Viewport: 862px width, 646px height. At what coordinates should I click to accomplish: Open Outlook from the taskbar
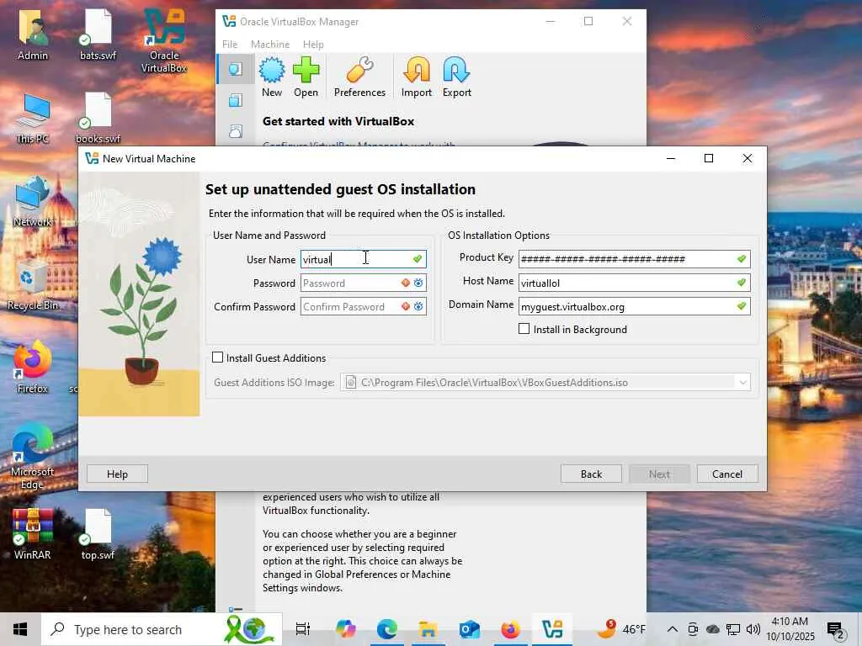[x=469, y=629]
